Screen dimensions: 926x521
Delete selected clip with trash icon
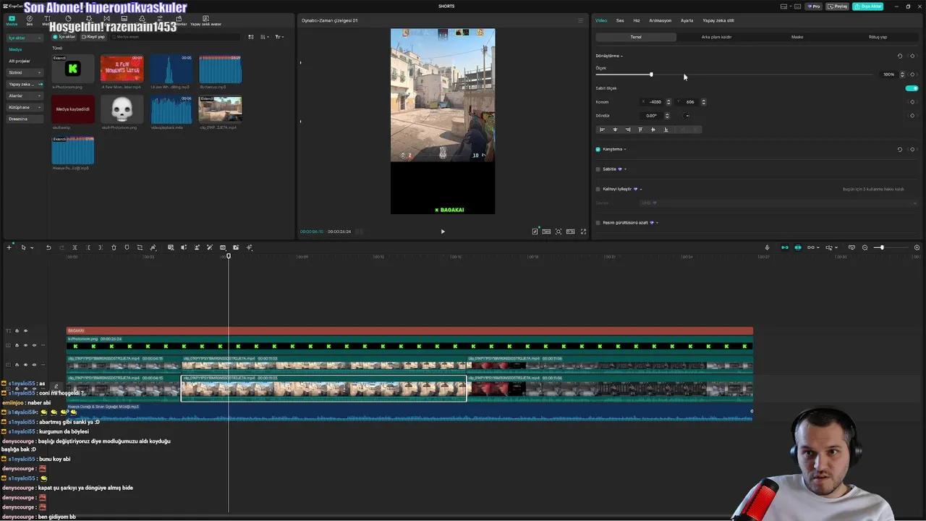point(114,247)
